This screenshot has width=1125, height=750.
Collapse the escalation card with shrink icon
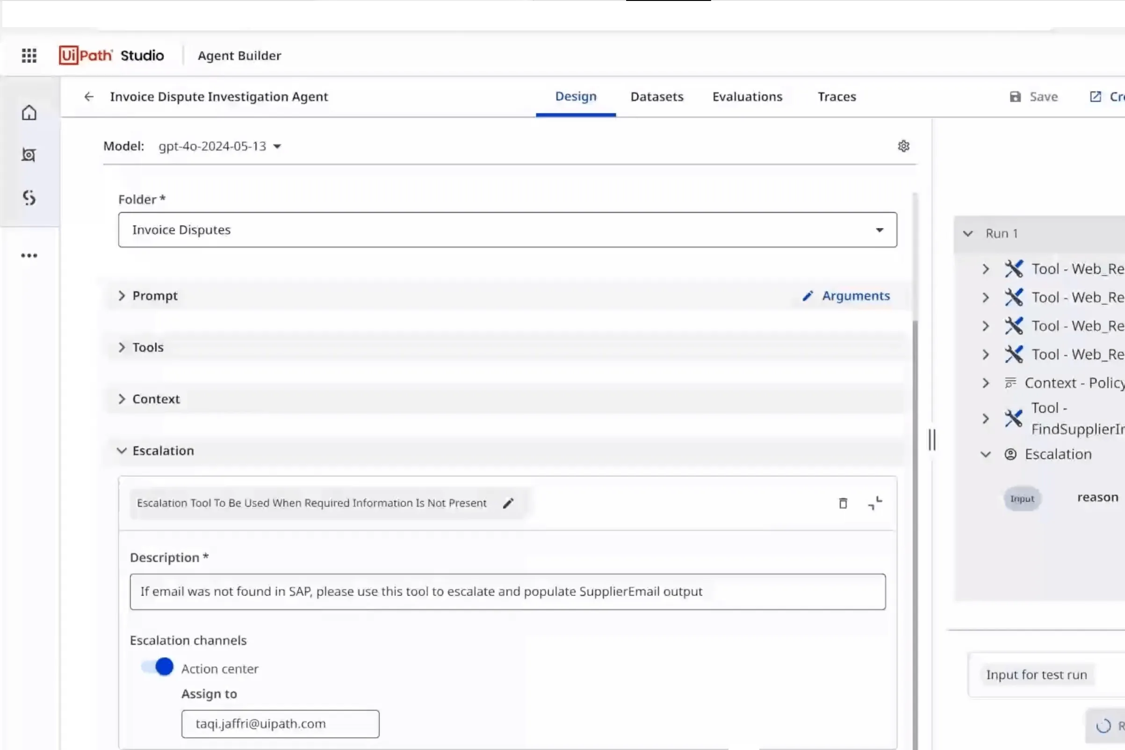point(875,503)
